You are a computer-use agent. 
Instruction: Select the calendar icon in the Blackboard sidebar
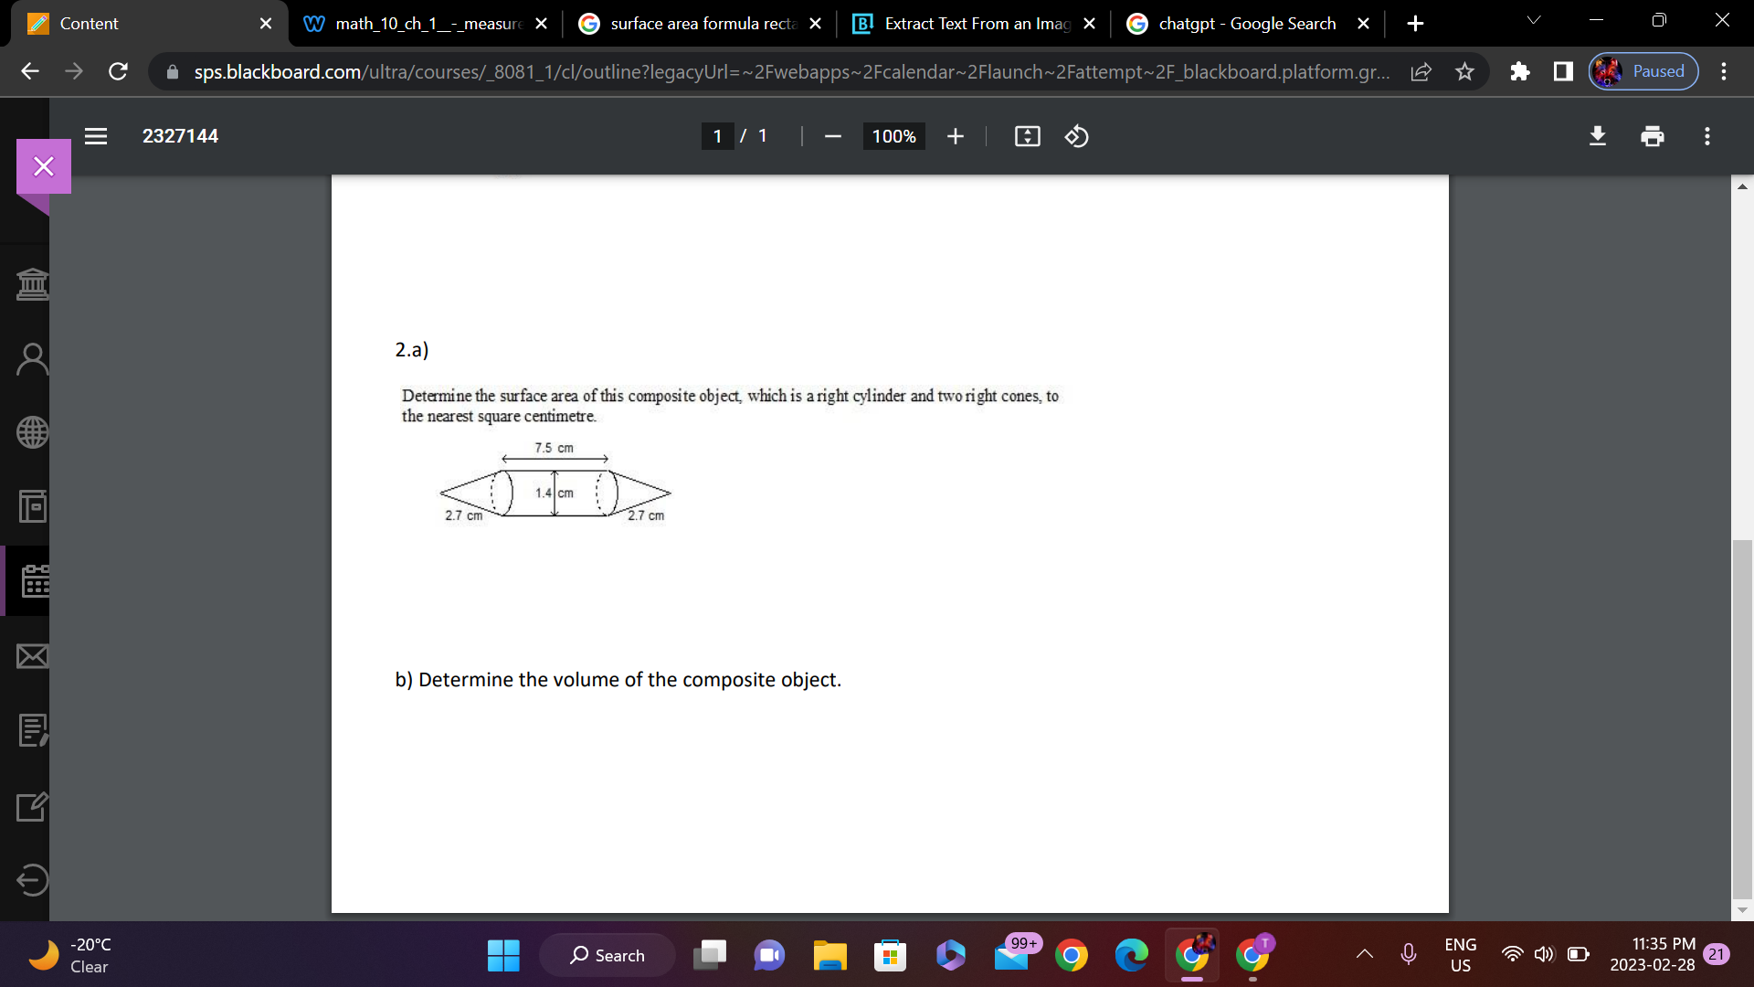(x=33, y=580)
